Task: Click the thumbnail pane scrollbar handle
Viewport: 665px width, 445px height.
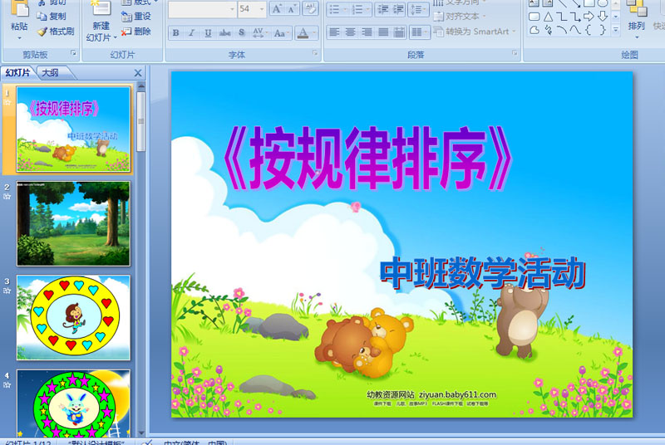Action: coord(140,122)
